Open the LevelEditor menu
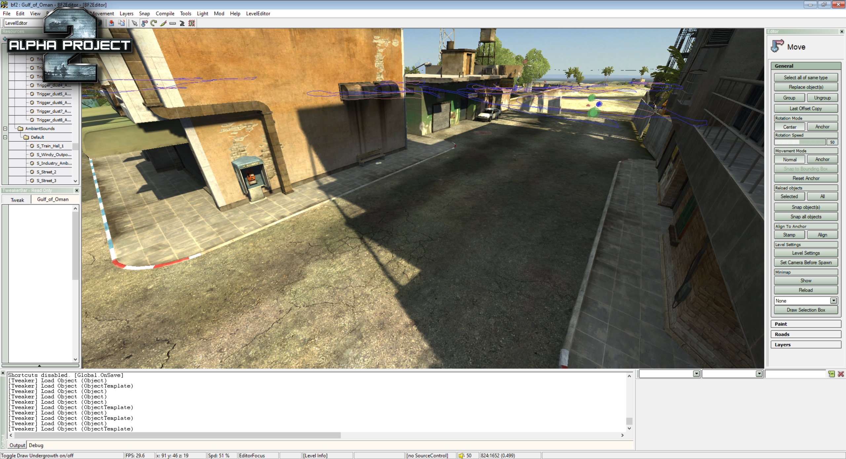846x459 pixels. [x=258, y=14]
